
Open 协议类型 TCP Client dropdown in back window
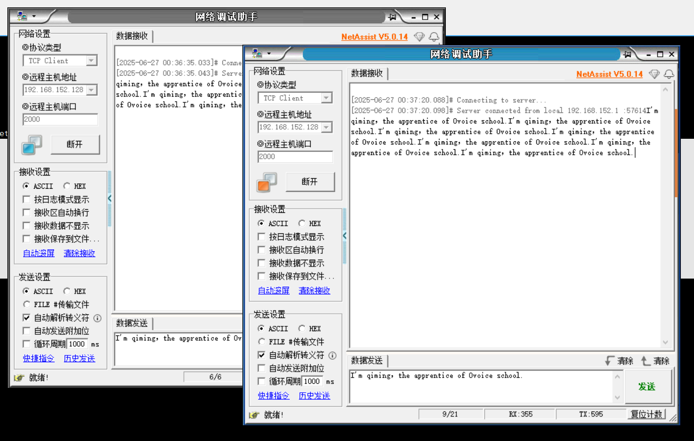point(91,60)
